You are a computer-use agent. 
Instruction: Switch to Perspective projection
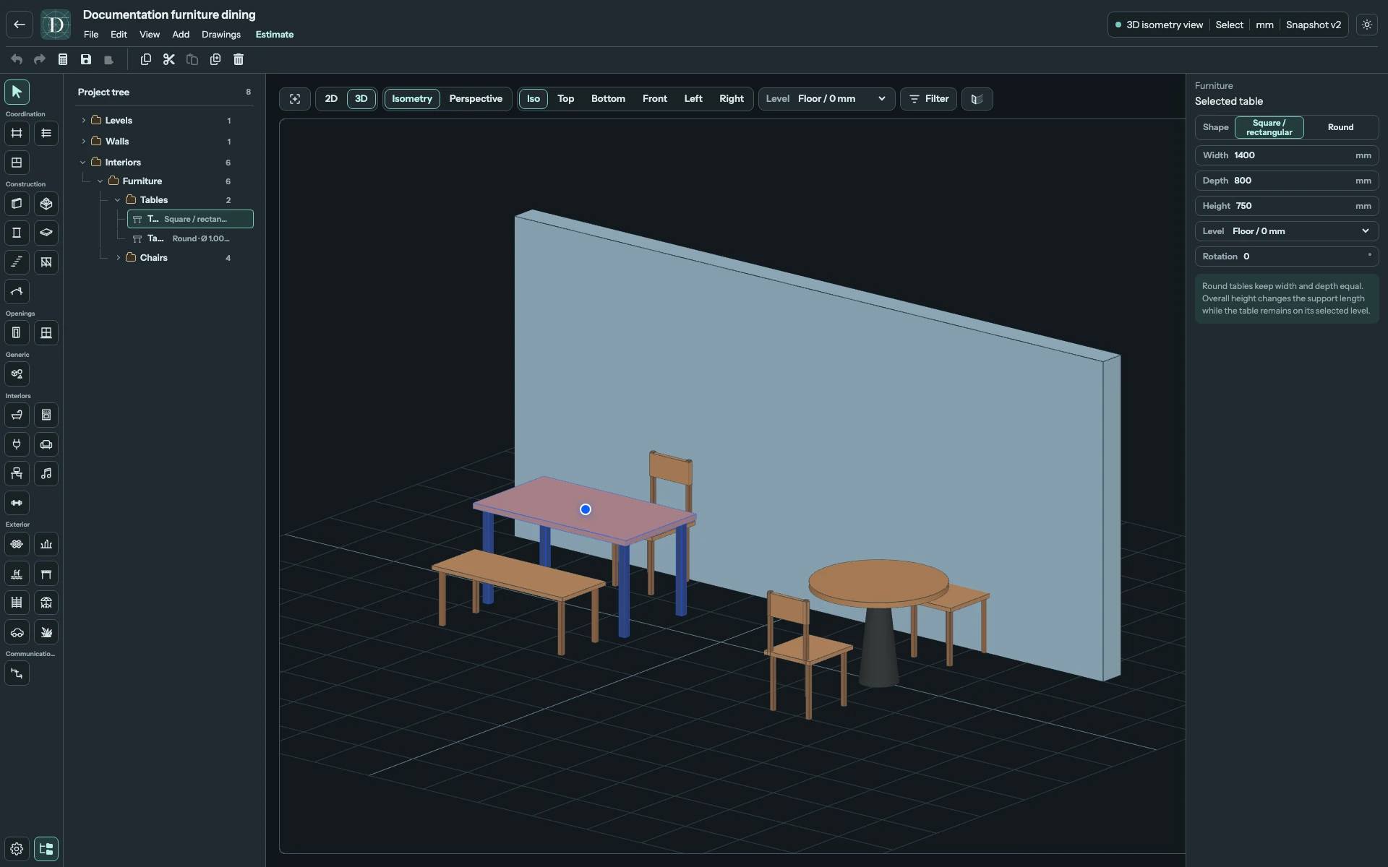[x=476, y=99]
